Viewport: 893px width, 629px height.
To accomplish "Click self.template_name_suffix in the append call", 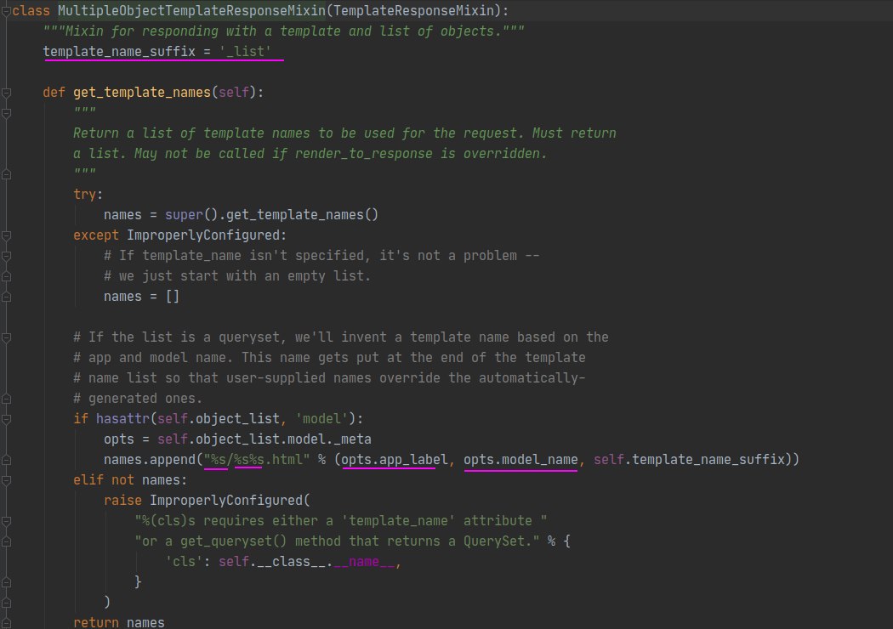I will [x=689, y=459].
